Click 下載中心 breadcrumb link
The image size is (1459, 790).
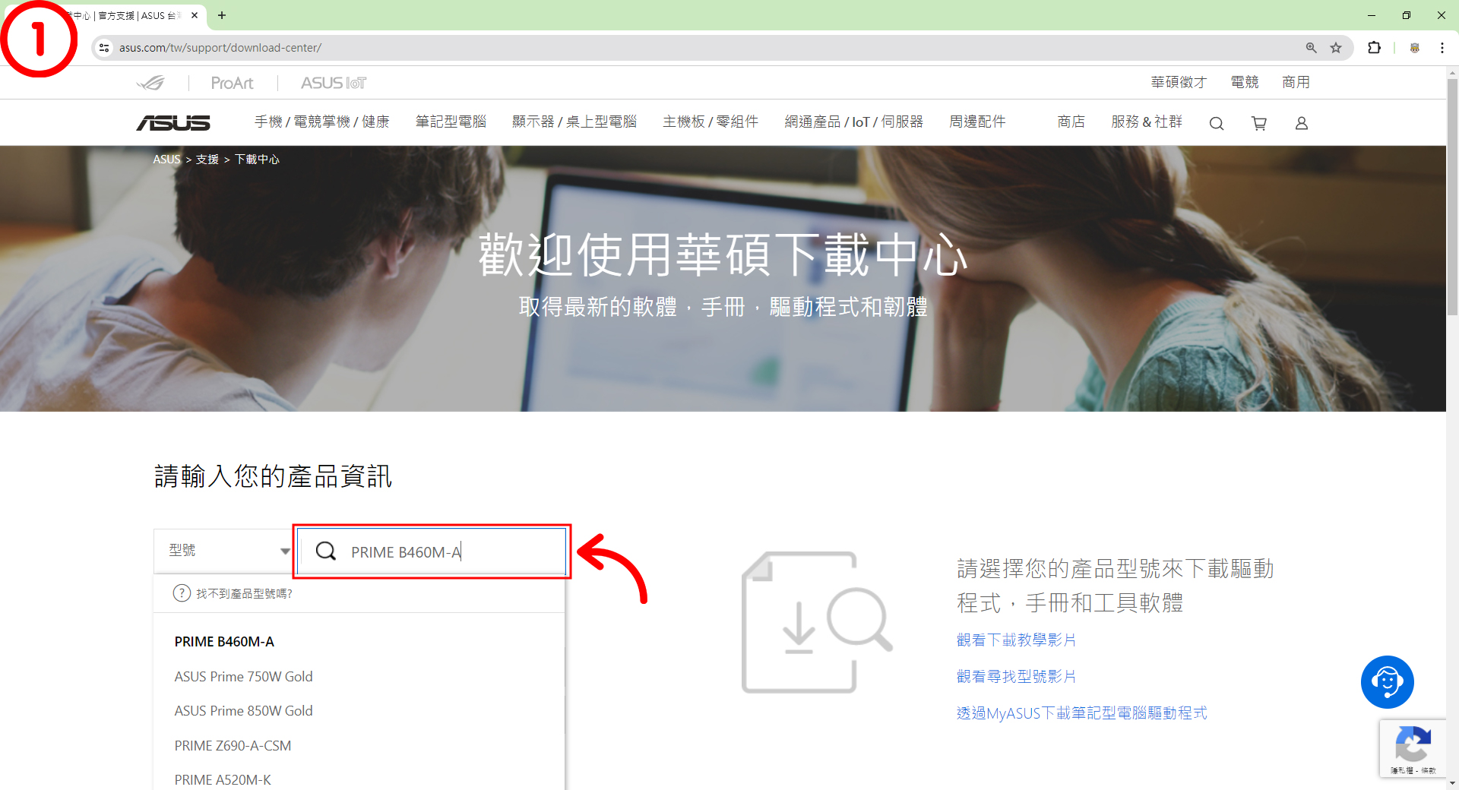tap(257, 160)
